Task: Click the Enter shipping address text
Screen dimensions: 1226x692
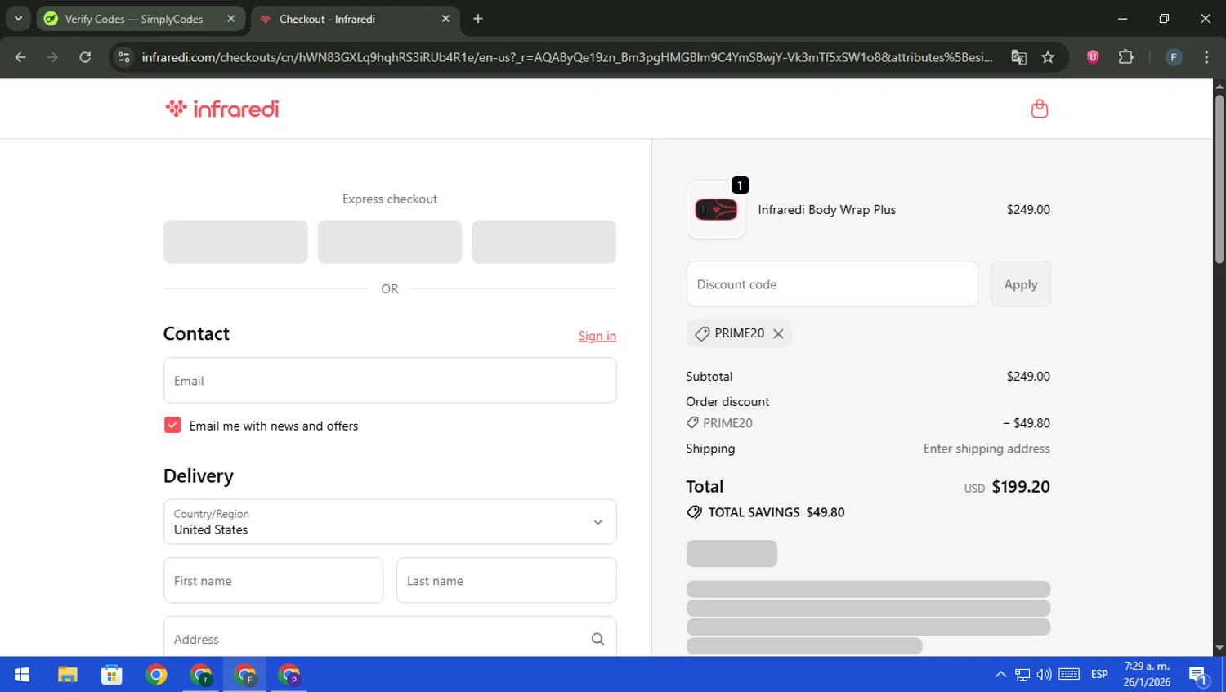Action: tap(987, 449)
